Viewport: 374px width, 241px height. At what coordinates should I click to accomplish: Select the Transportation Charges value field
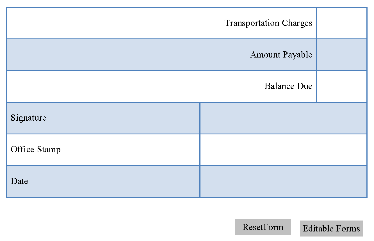[x=342, y=23]
